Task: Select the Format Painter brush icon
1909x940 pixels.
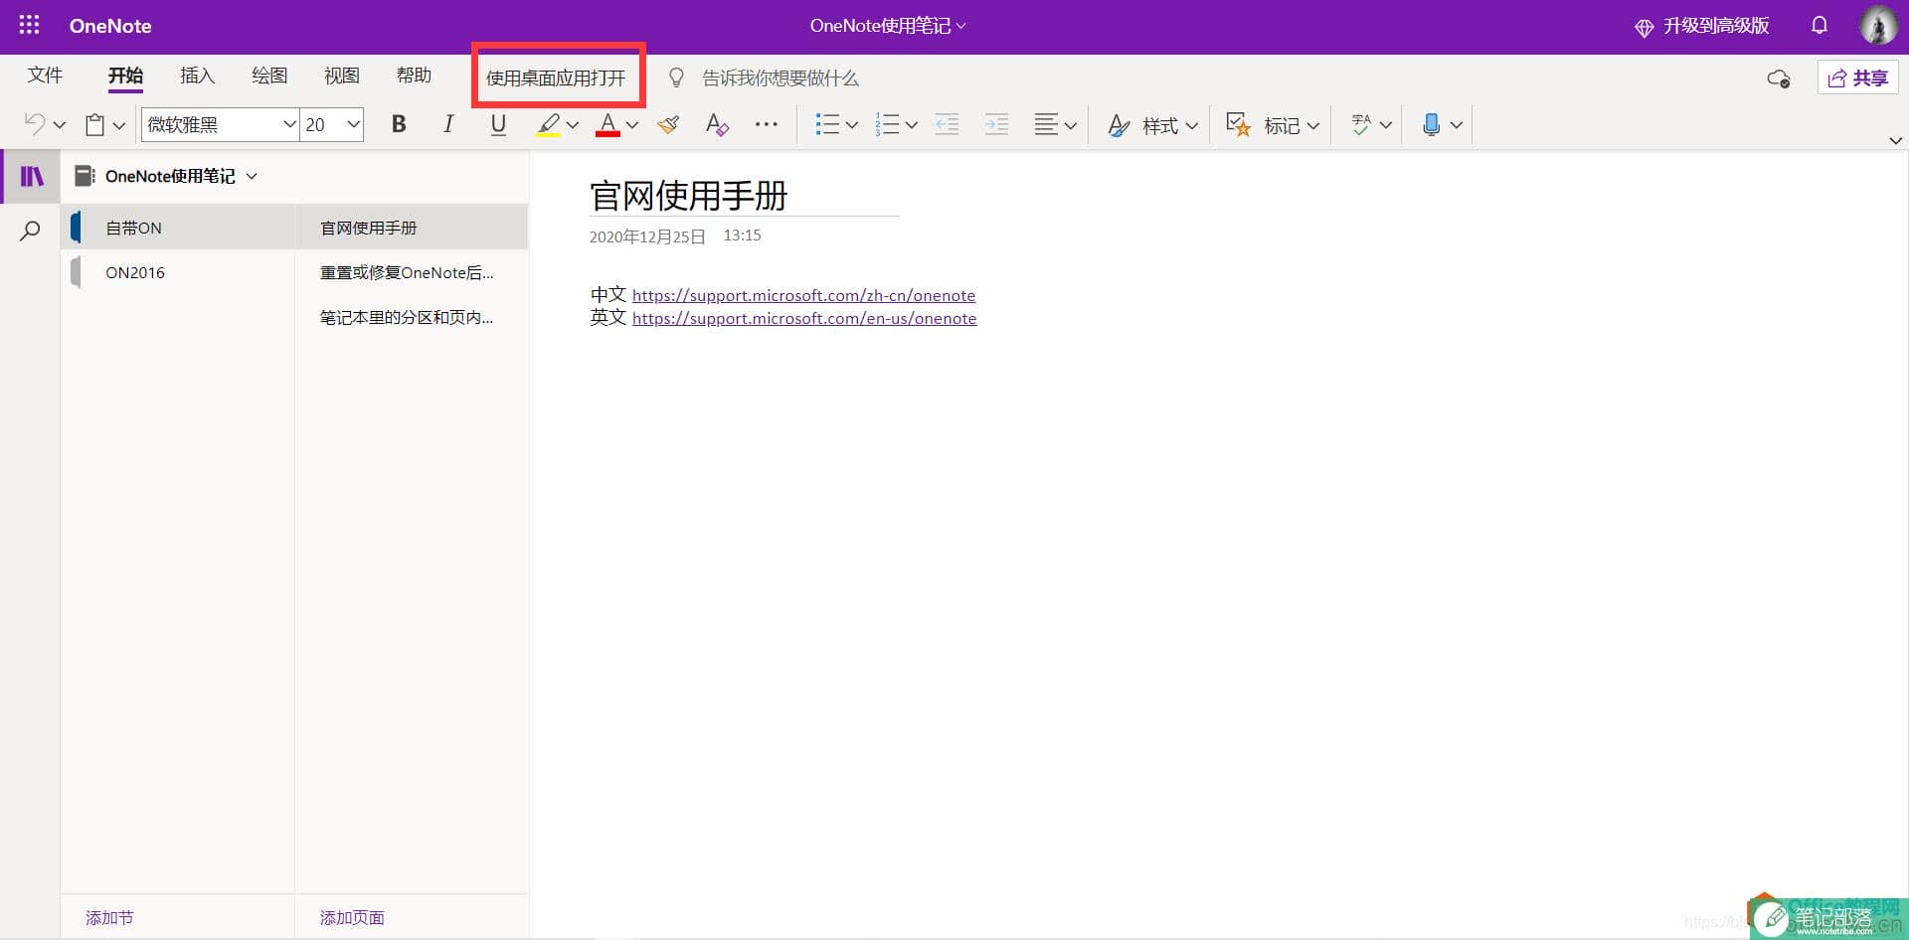Action: (668, 124)
